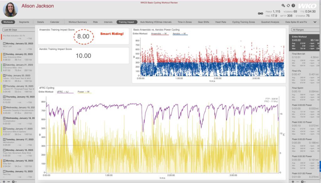The width and height of the screenshot is (321, 183).
Task: Select the Workouts tab
Action: (x=8, y=22)
